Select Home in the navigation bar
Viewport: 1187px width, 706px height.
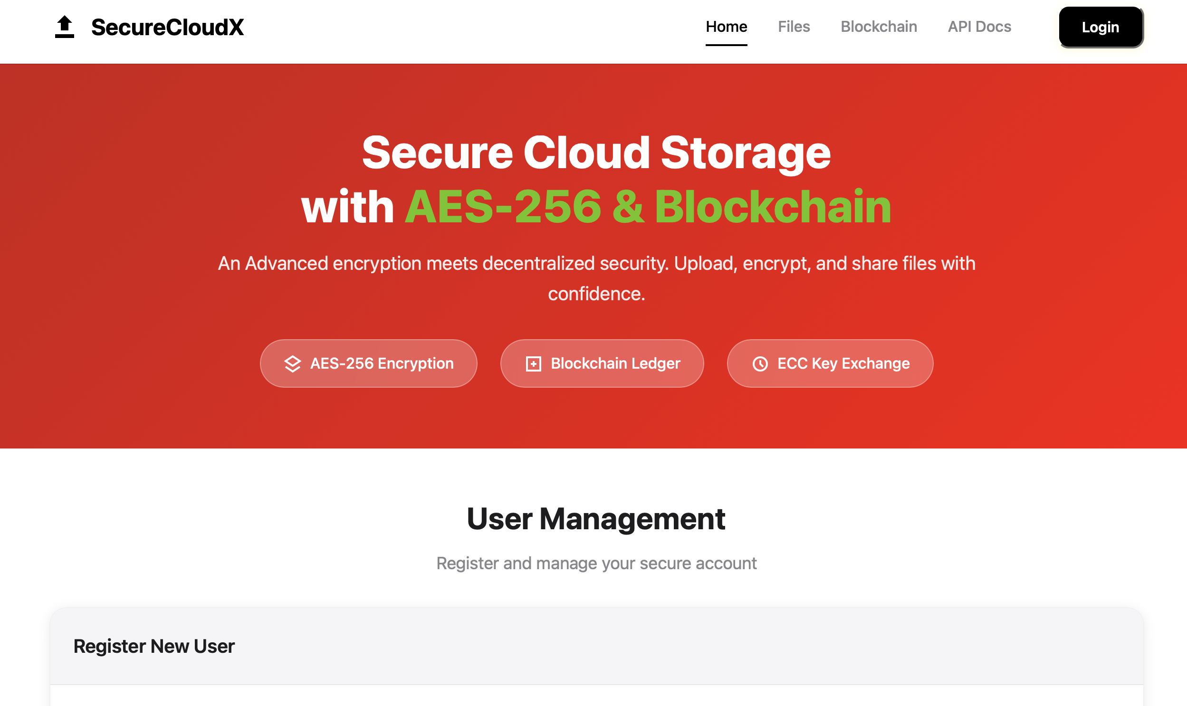click(x=726, y=27)
